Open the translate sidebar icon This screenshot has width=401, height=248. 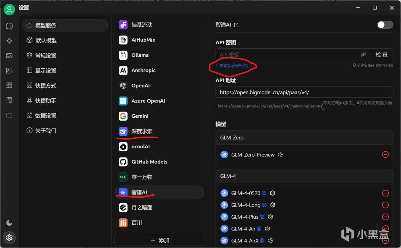(9, 71)
